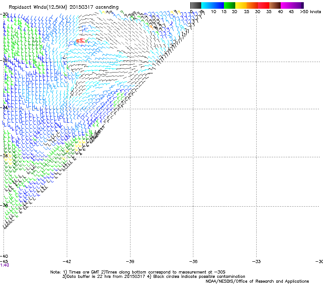The height and width of the screenshot is (284, 323).
Task: Click the '45' legend scale label
Action: tap(291, 12)
